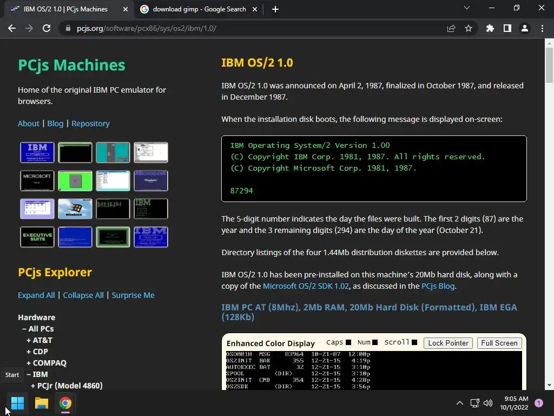Click the Num indicator box
This screenshot has width=554, height=416.
click(x=375, y=342)
